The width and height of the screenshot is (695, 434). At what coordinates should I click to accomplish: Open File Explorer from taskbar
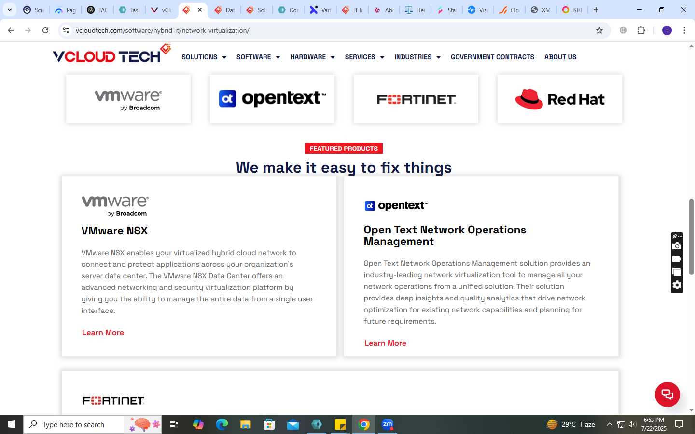[x=245, y=424]
